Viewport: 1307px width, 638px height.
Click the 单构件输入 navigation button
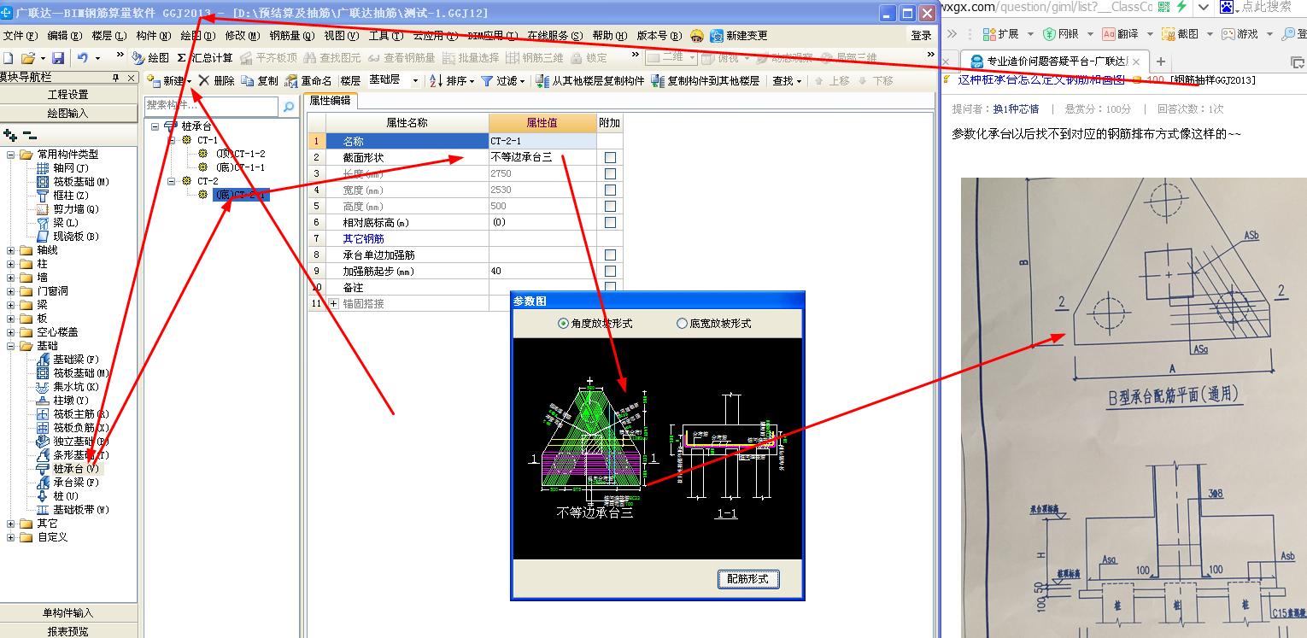click(68, 613)
